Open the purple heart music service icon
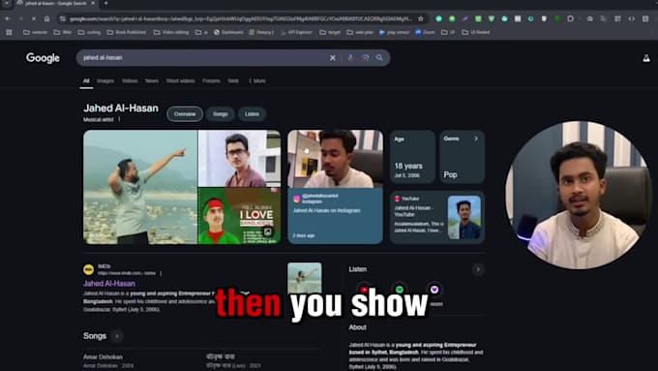This screenshot has height=371, width=658. tap(434, 290)
